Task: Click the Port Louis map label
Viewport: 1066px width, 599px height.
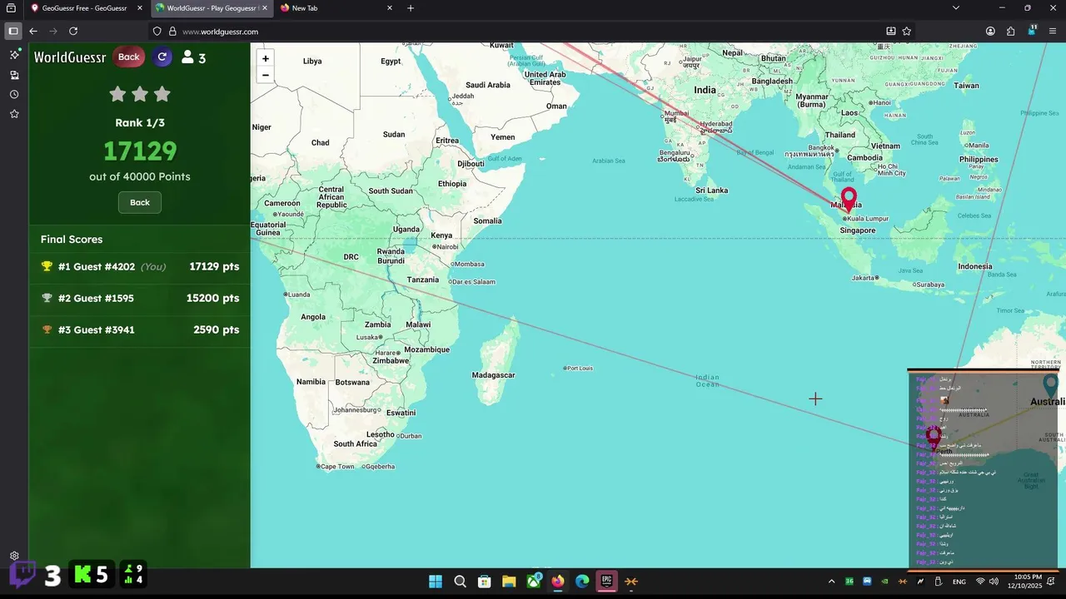Action: 580,368
